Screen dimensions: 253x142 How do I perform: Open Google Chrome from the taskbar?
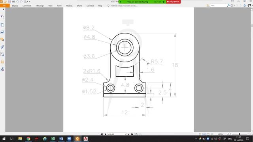[x=28, y=139]
